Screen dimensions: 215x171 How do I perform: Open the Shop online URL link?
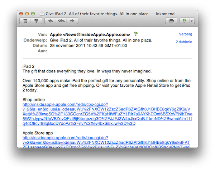[x=107, y=114]
